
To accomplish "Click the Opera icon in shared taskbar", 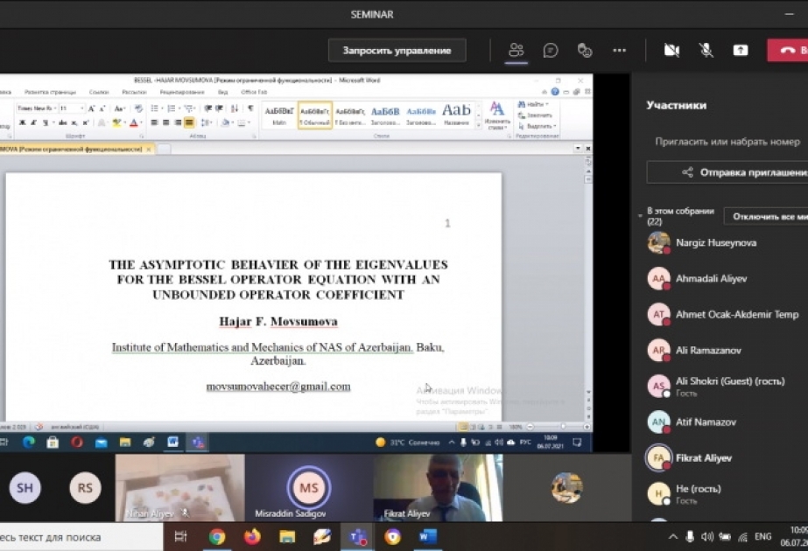I will [77, 443].
